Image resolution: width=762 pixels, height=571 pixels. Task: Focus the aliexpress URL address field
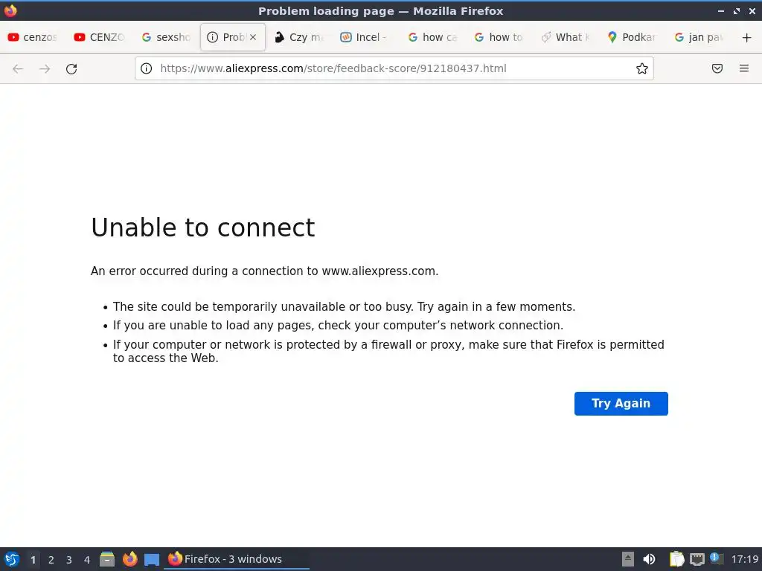(394, 68)
